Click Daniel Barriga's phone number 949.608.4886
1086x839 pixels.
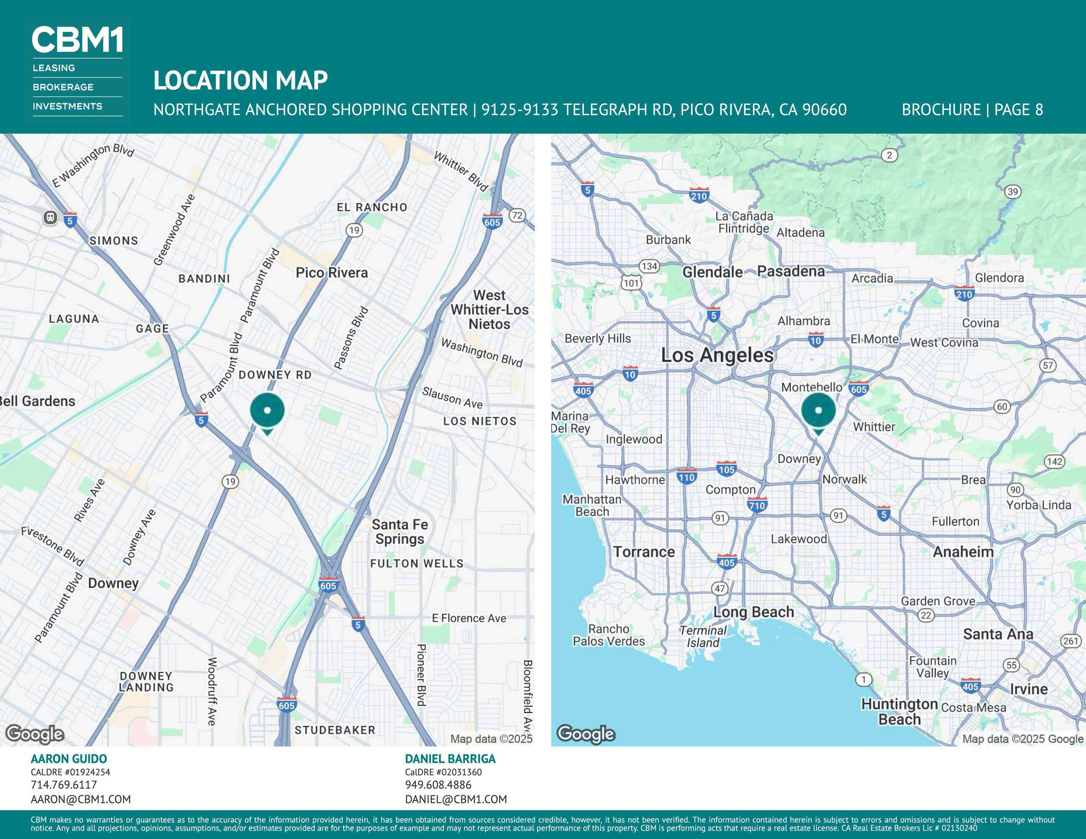point(438,785)
